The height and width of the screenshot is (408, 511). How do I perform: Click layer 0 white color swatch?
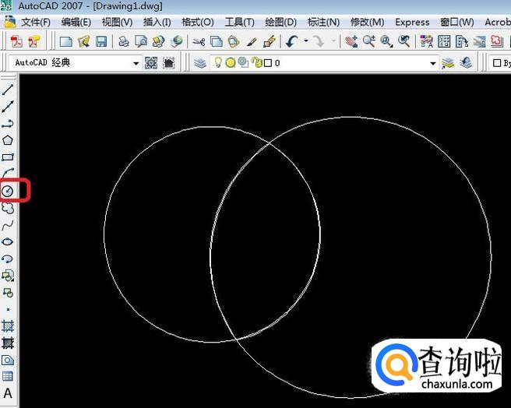(x=267, y=63)
